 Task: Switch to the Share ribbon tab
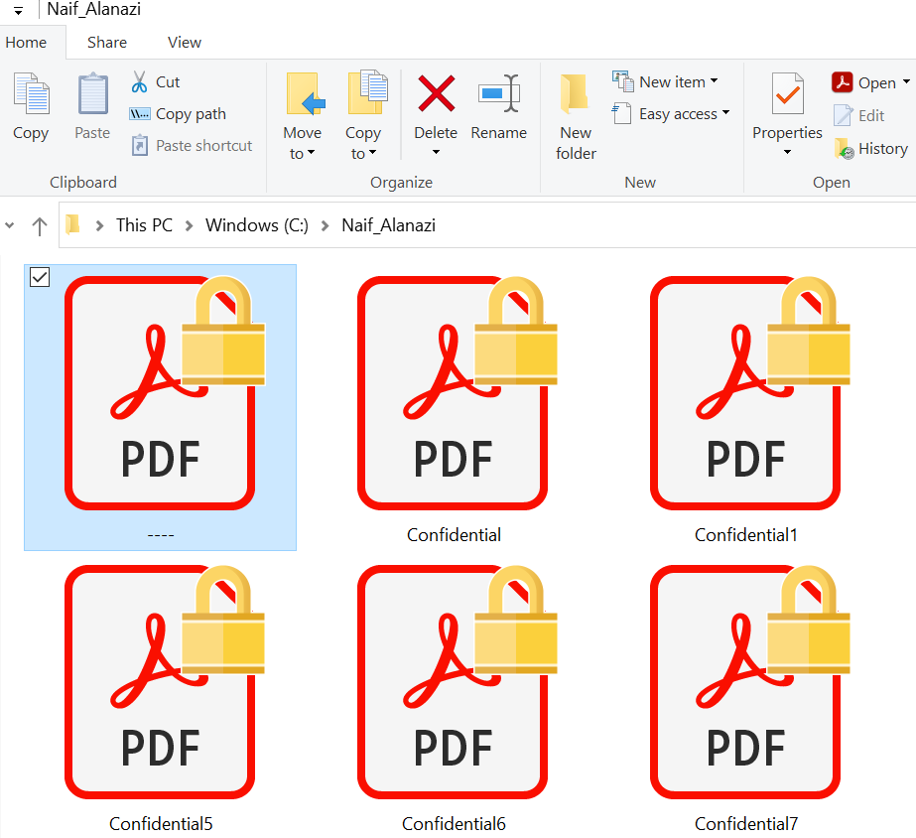click(107, 43)
